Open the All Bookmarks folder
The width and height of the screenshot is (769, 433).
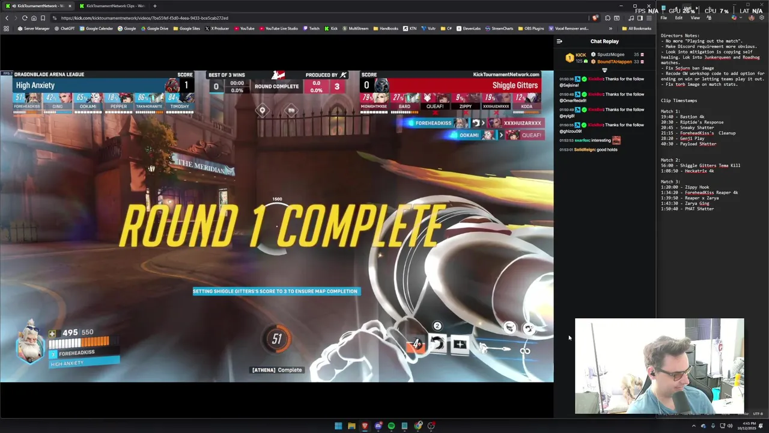pos(637,28)
